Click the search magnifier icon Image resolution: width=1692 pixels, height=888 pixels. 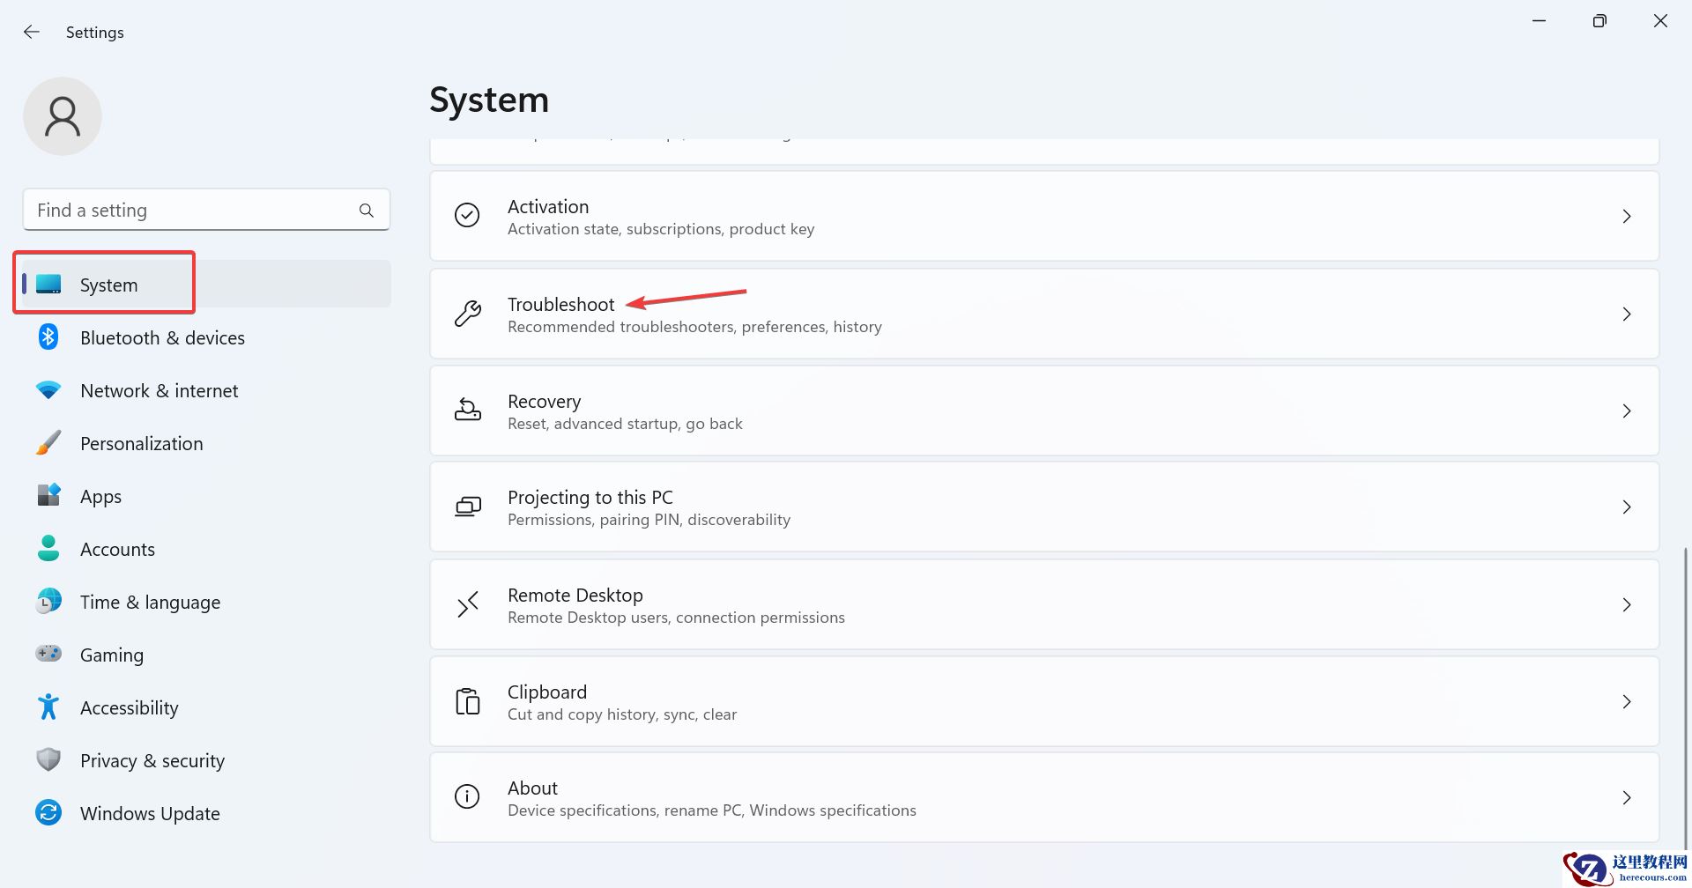click(367, 211)
